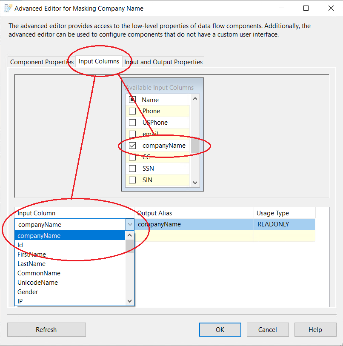Open the Input and Output Properties tab
Viewport: 343px width, 346px height.
click(163, 62)
